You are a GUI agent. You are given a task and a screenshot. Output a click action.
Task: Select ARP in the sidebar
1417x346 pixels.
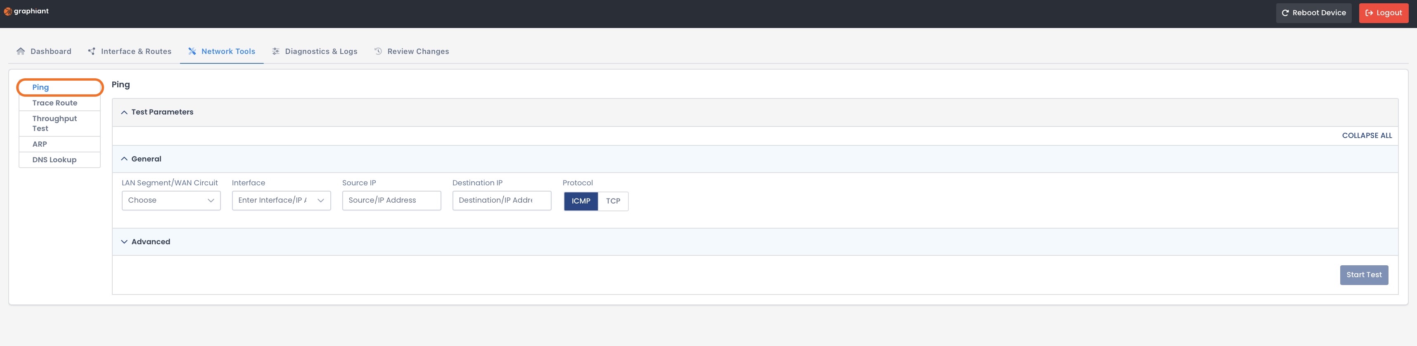(59, 144)
